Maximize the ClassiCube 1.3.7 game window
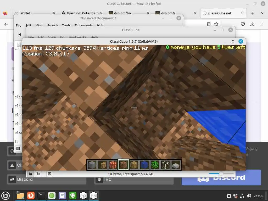Viewport: 268px width, 201px height. [x=233, y=41]
